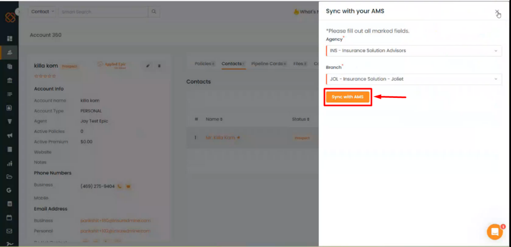Click the magnifier search button
Image resolution: width=511 pixels, height=247 pixels.
coord(154,12)
